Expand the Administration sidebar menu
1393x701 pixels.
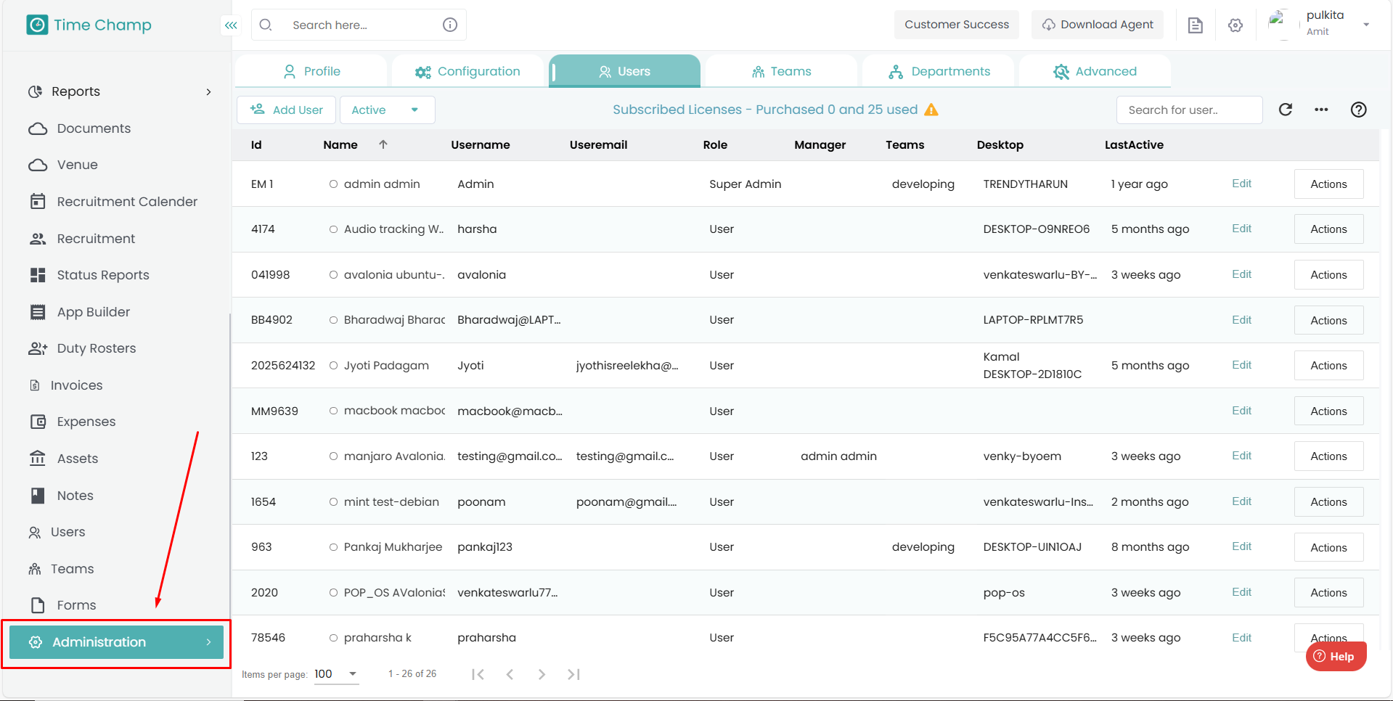(x=116, y=642)
